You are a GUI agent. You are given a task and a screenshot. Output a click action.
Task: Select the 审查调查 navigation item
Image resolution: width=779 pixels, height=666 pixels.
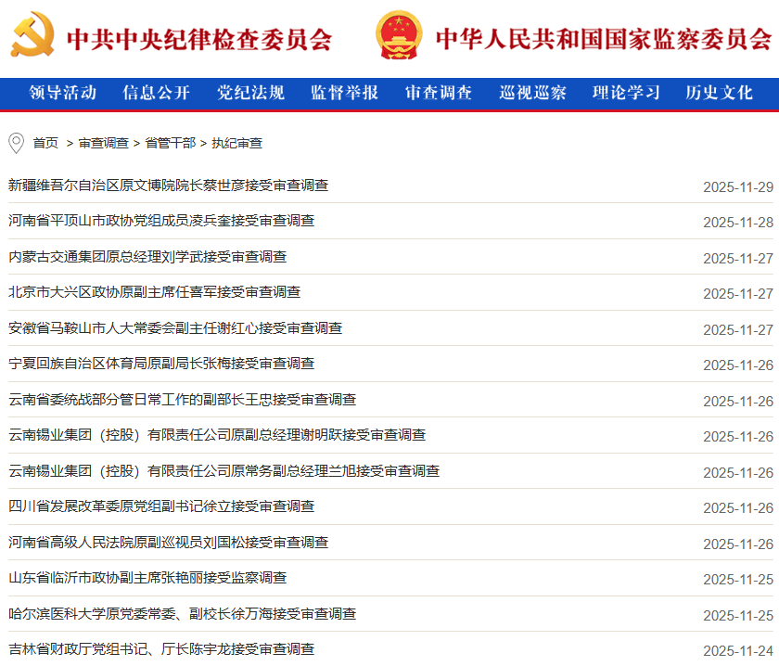point(439,93)
